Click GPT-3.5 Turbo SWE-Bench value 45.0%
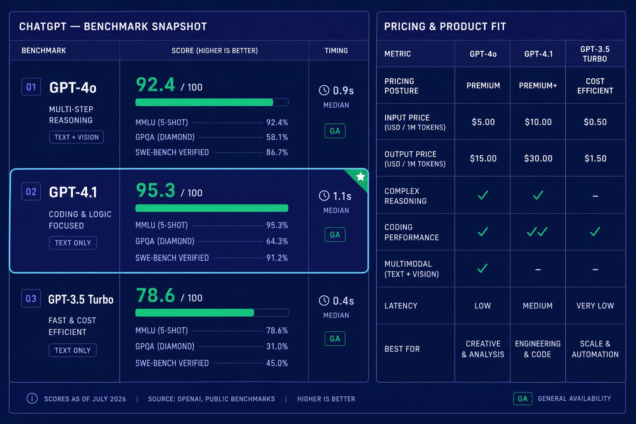Viewport: 636px width, 424px height. click(277, 363)
